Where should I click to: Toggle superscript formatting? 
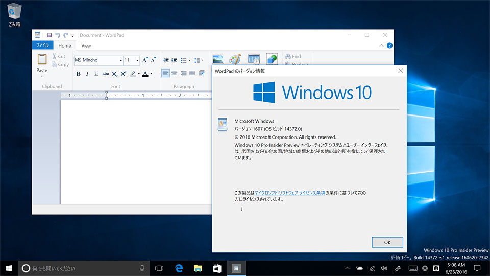(124, 74)
